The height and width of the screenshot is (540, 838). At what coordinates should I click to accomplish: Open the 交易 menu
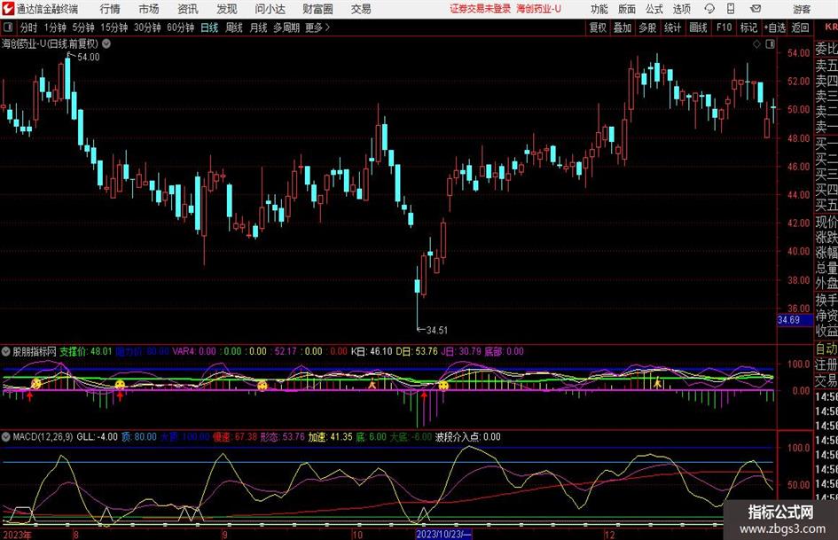[361, 9]
